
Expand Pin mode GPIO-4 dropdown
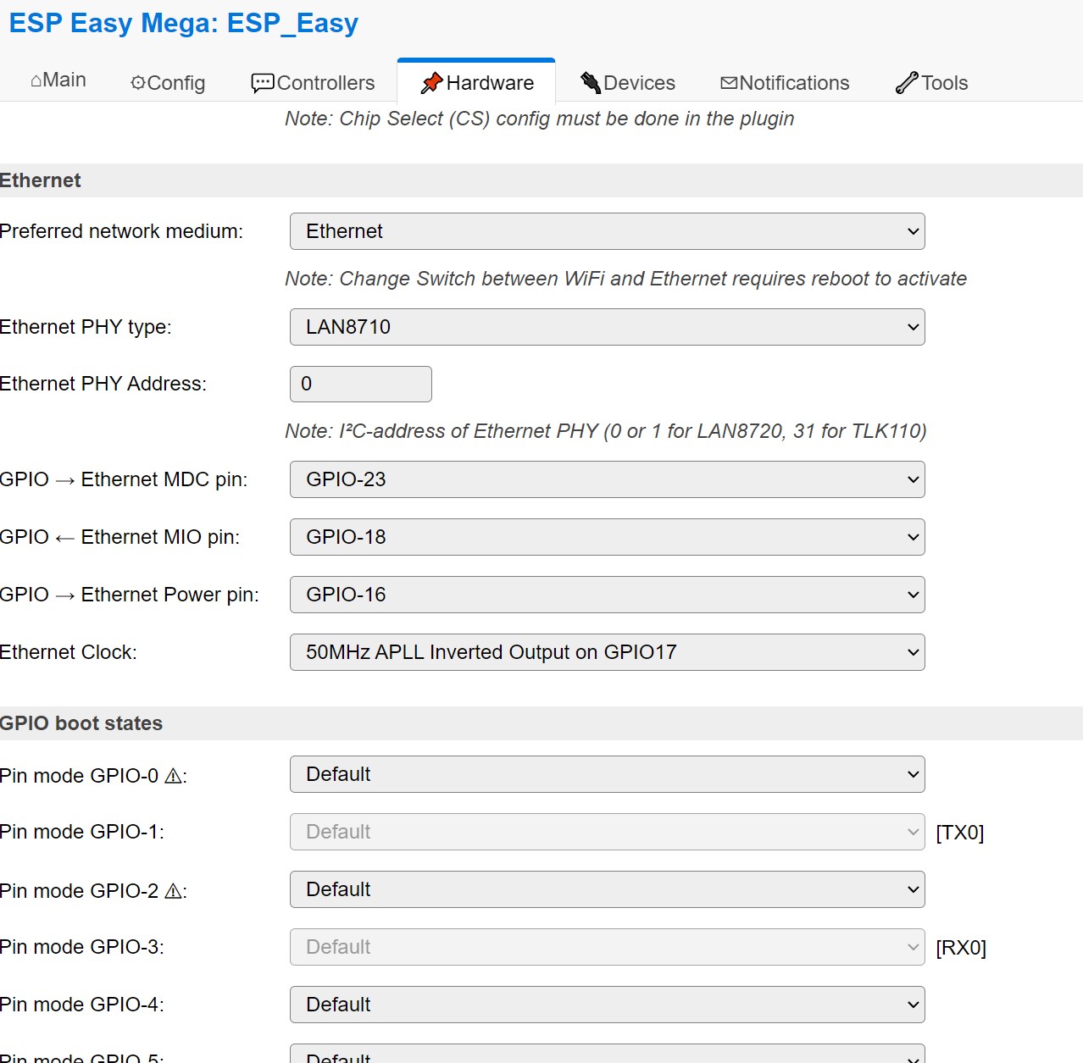(x=607, y=1005)
